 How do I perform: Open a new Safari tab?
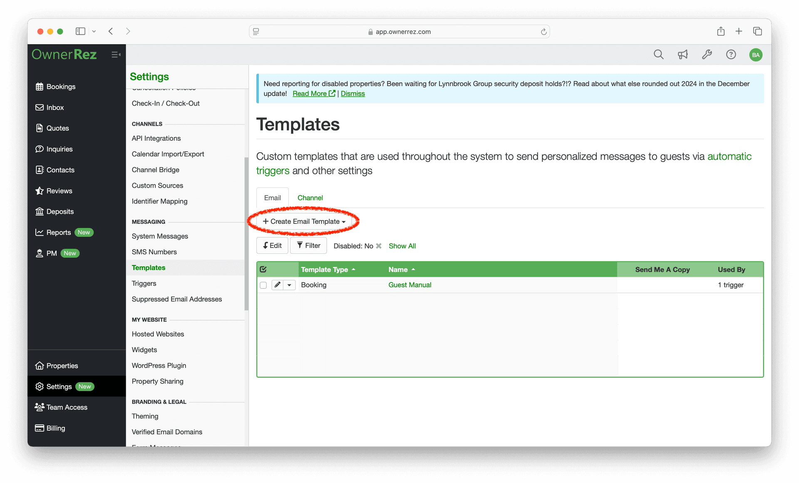coord(739,31)
